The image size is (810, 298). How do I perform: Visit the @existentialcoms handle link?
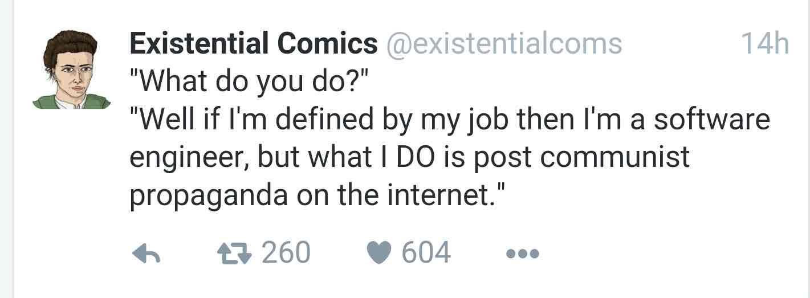504,43
